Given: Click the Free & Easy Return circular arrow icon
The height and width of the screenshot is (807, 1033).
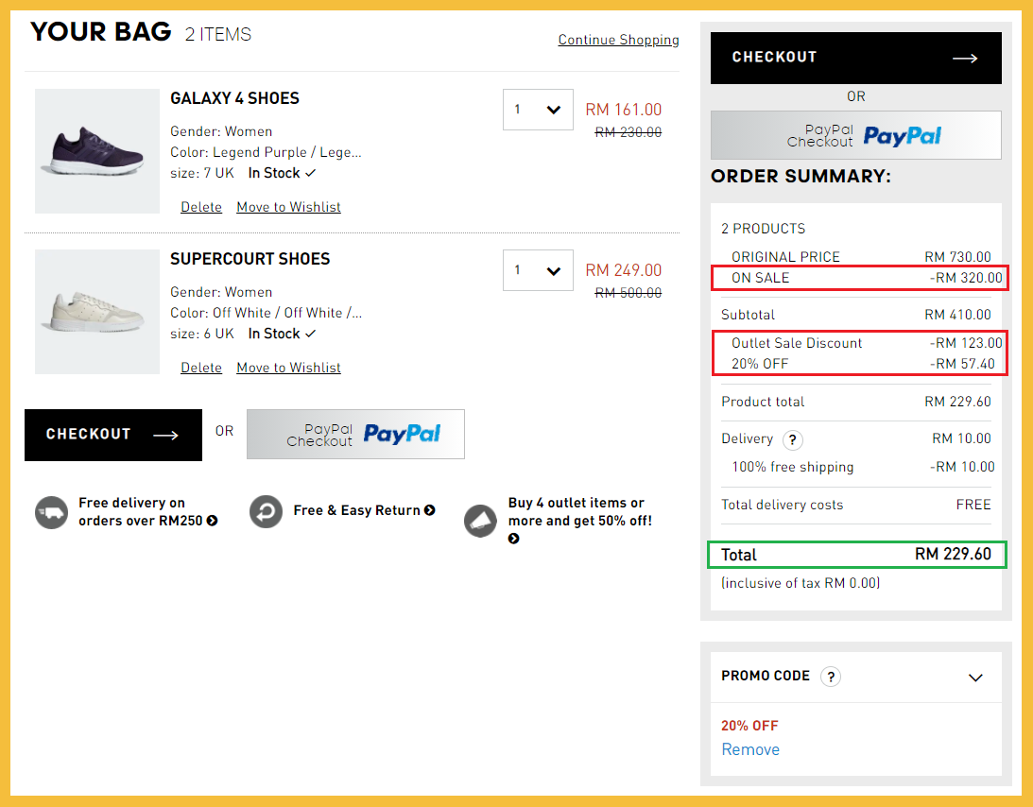Looking at the screenshot, I should 267,511.
